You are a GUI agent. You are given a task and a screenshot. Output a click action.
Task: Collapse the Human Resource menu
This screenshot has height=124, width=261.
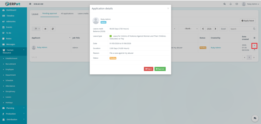point(14,51)
